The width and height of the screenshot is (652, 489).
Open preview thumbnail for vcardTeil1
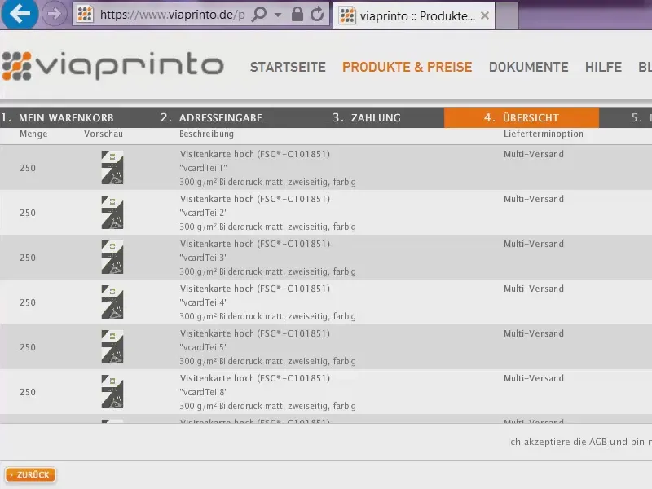pos(112,168)
